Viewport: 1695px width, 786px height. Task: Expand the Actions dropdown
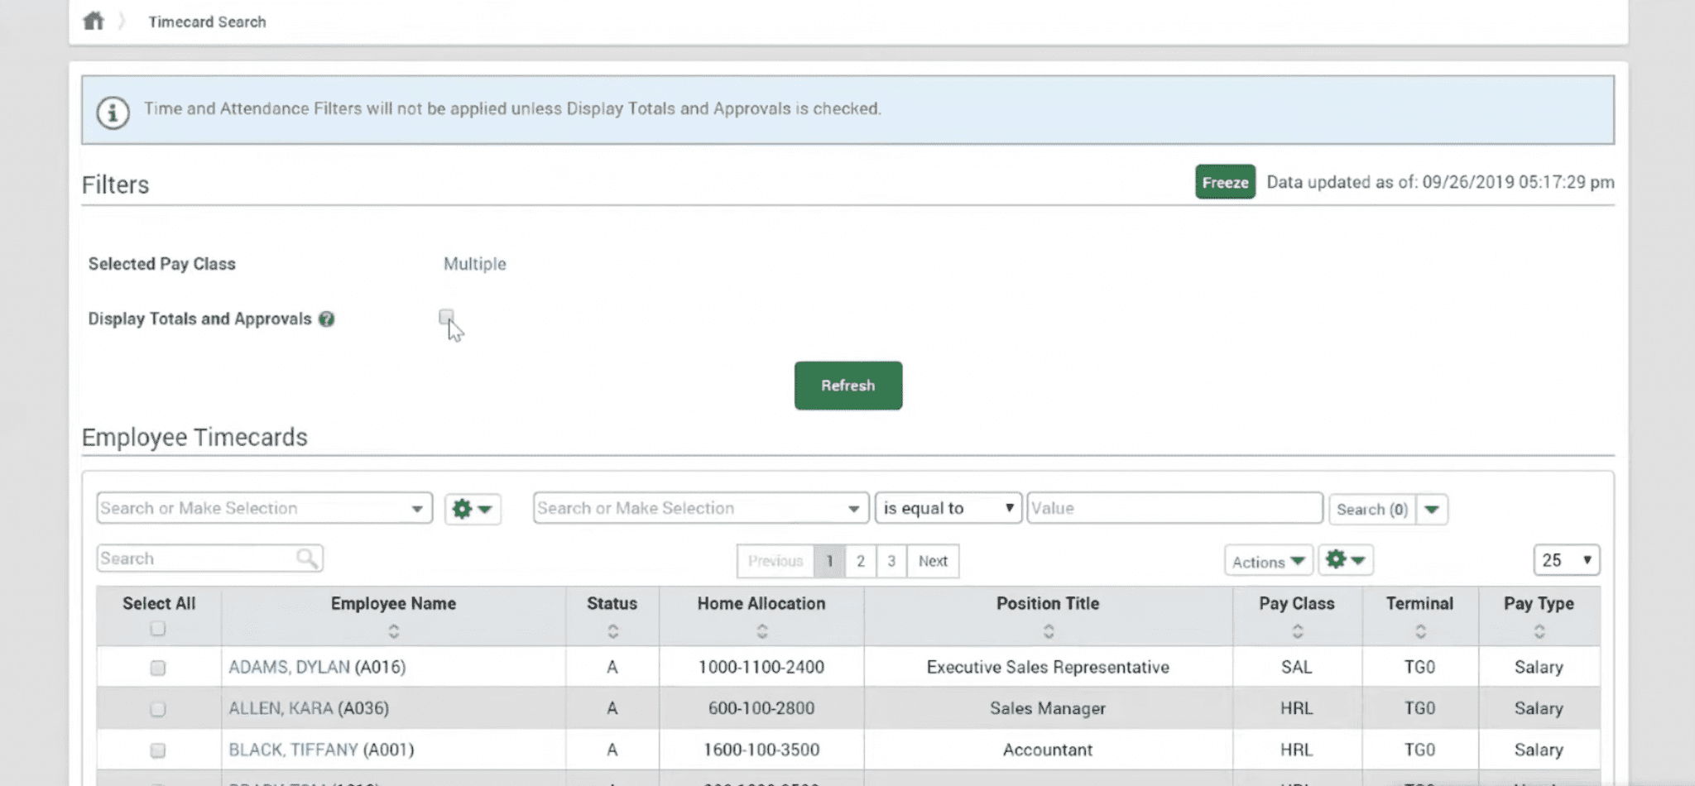pos(1267,561)
